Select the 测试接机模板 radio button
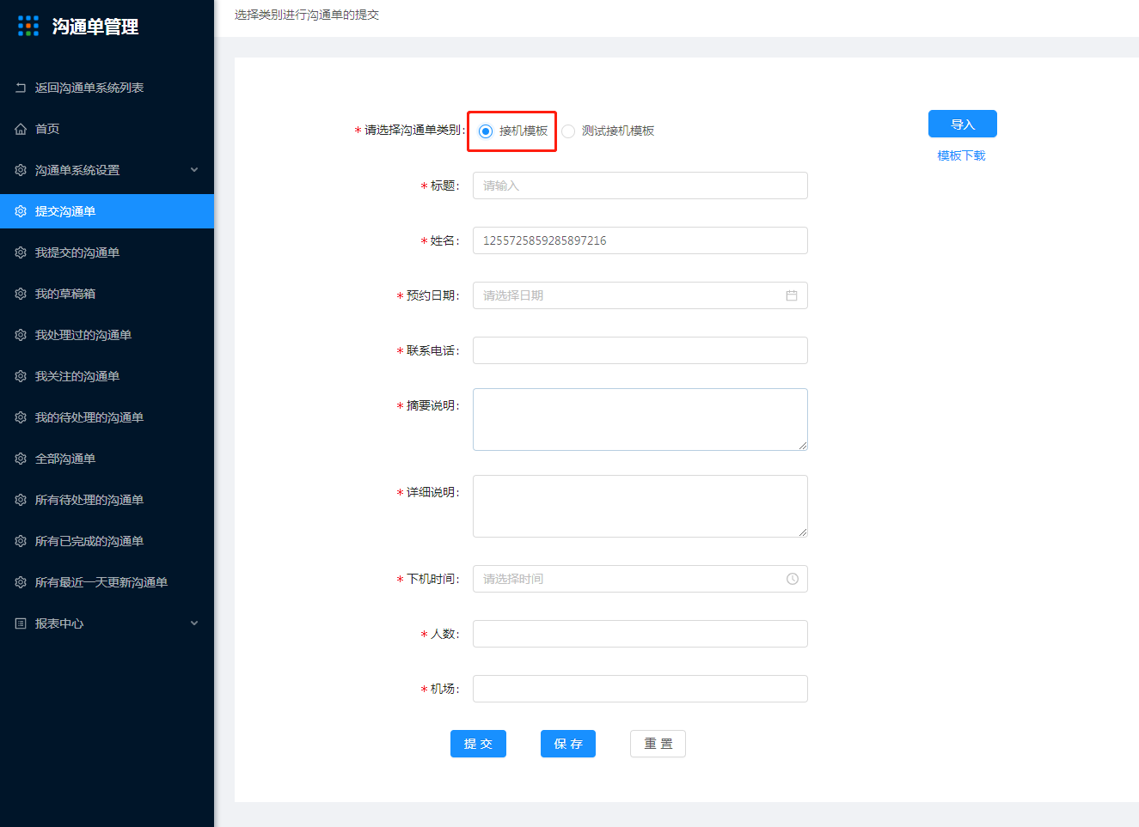This screenshot has height=827, width=1139. click(x=568, y=131)
